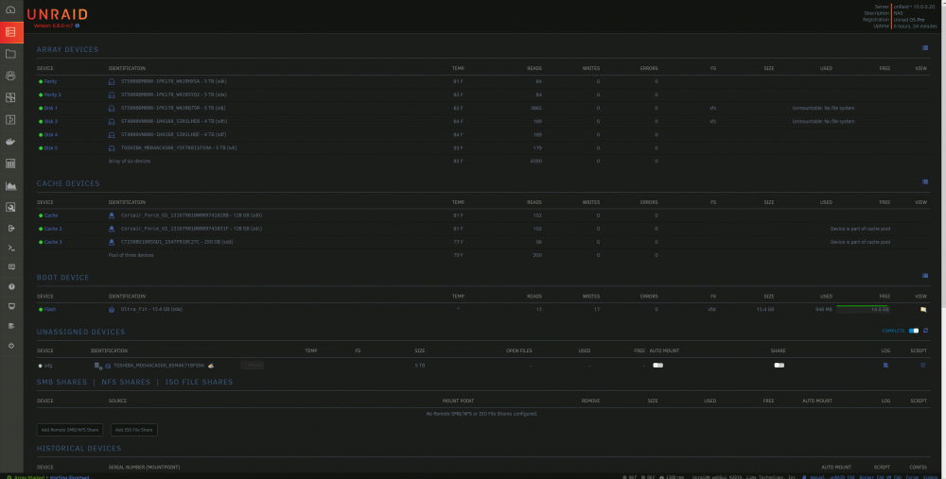Click the sdg device status indicator
946x479 pixels.
point(41,365)
